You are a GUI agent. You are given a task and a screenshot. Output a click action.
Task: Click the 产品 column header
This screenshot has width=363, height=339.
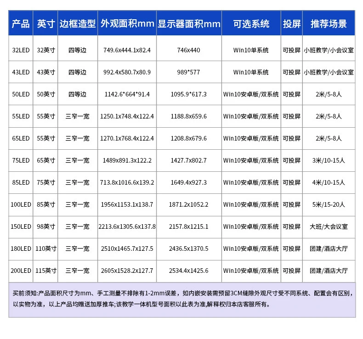click(21, 23)
